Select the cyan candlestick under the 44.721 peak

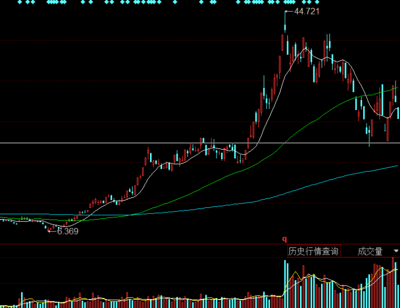(284, 27)
